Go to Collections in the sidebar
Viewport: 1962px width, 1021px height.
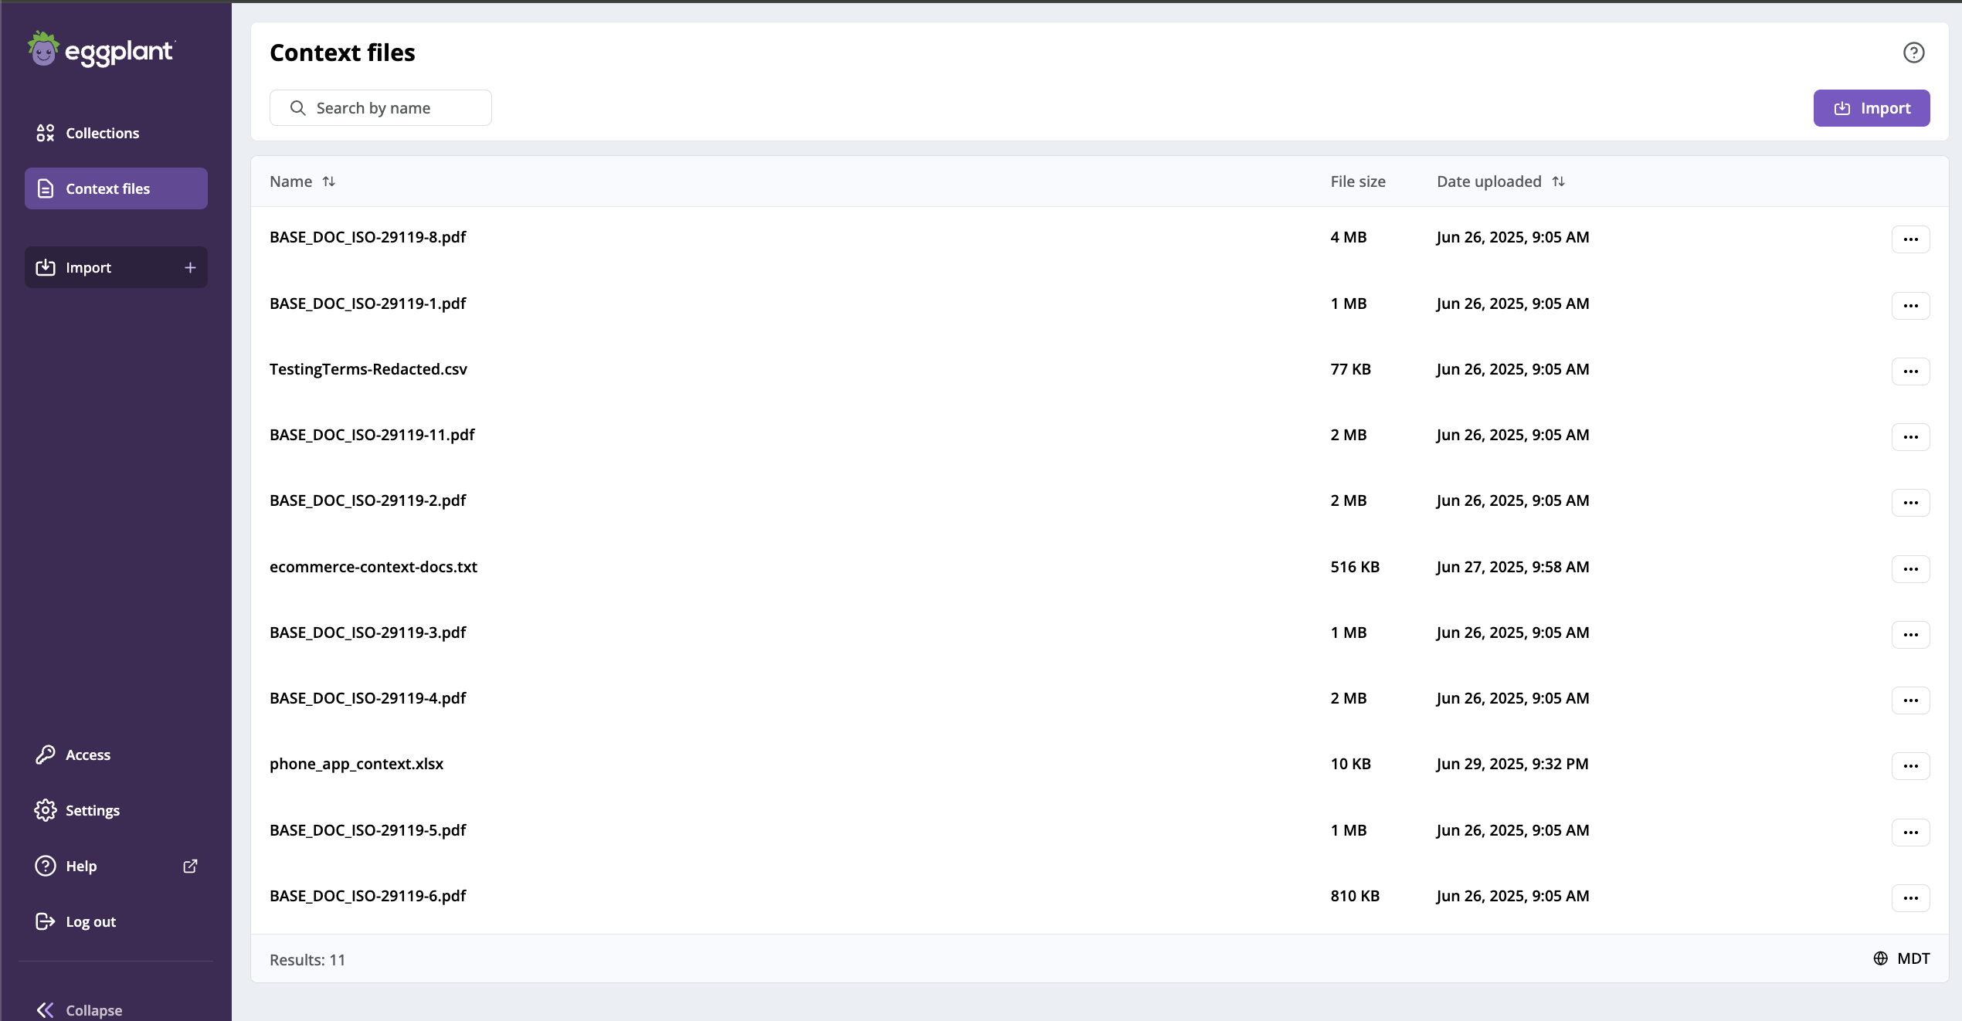click(116, 133)
